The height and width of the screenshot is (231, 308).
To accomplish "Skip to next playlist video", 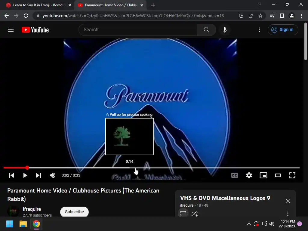I will 38,175.
